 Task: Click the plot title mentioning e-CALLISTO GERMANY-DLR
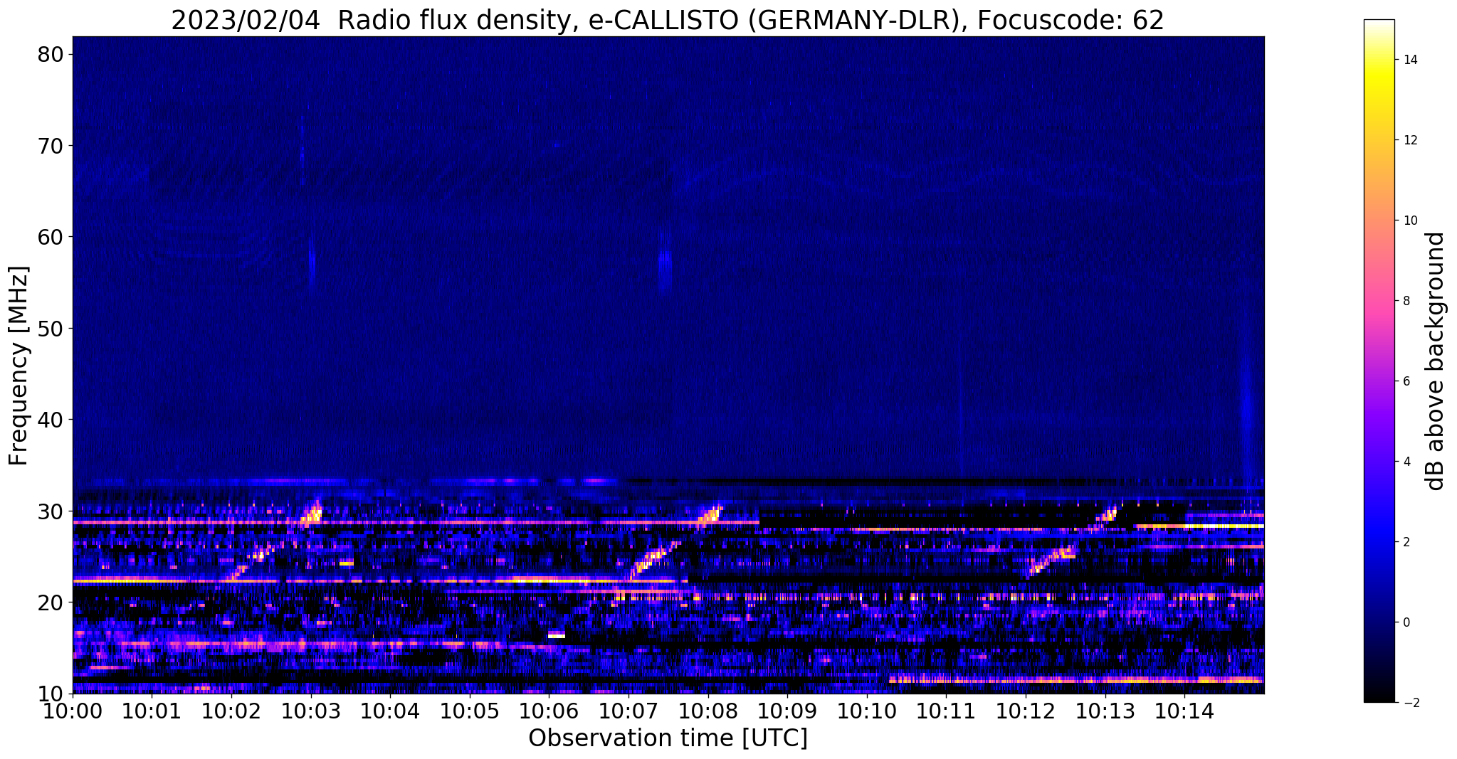tap(668, 20)
